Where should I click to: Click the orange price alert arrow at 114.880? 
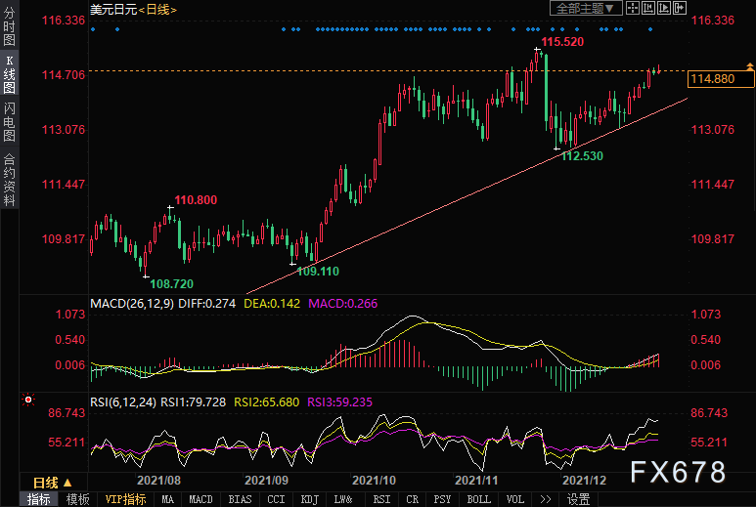pos(749,66)
